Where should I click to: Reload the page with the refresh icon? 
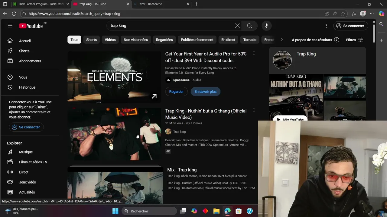click(14, 14)
